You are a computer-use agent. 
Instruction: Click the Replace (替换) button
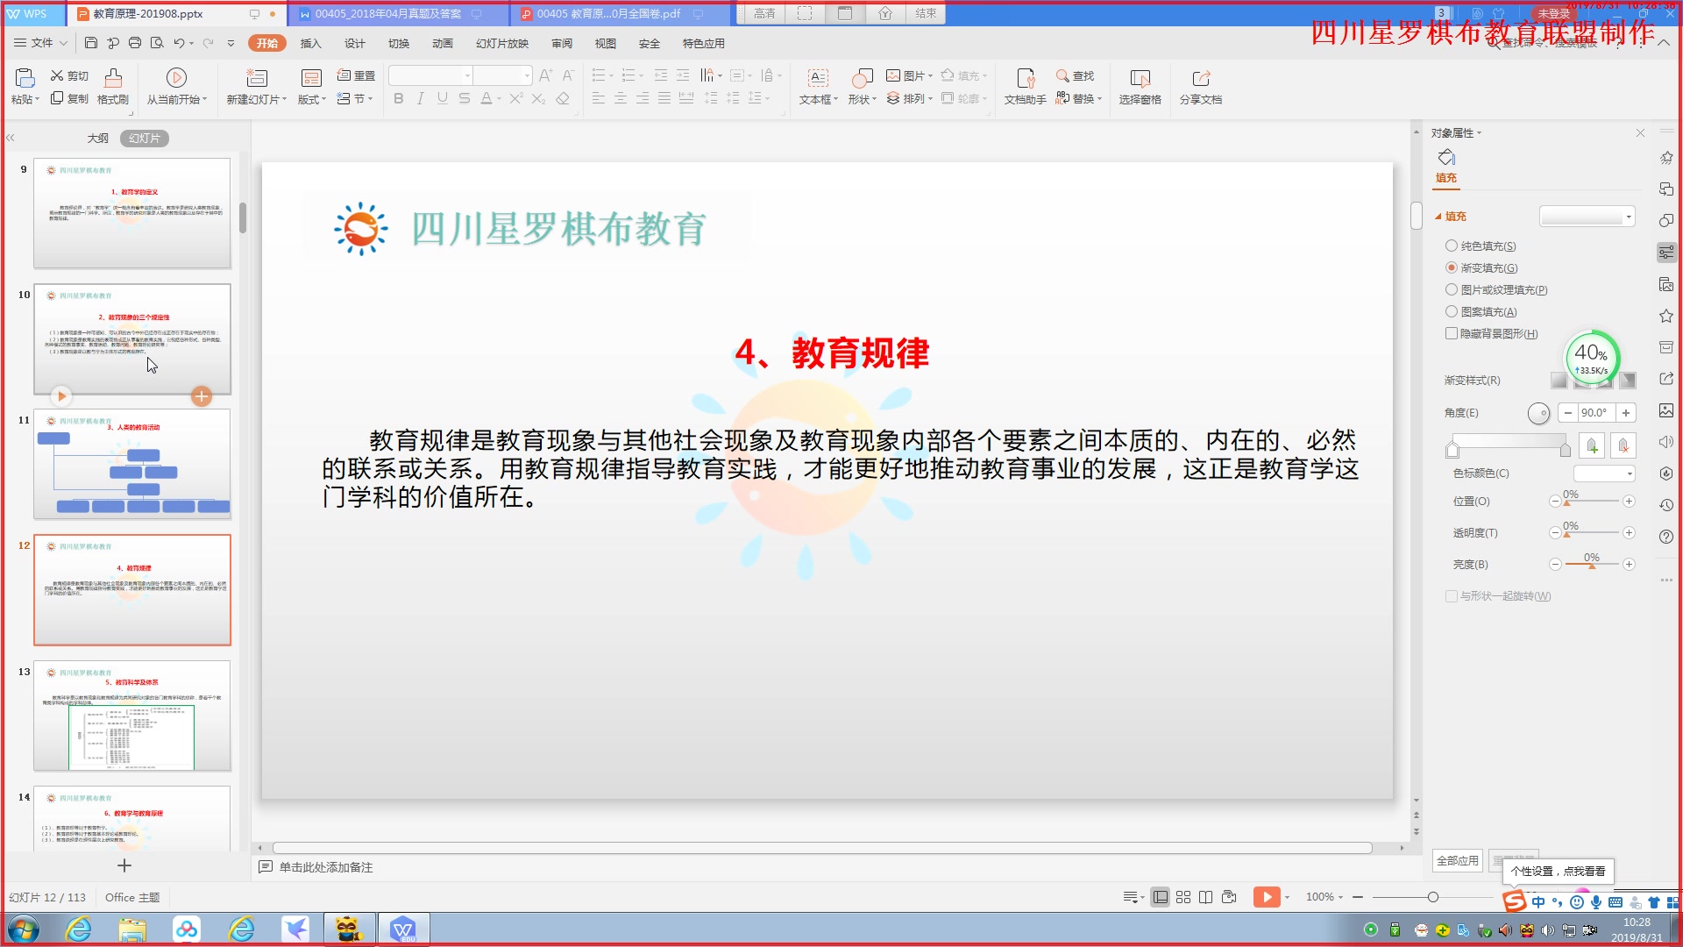(x=1078, y=99)
